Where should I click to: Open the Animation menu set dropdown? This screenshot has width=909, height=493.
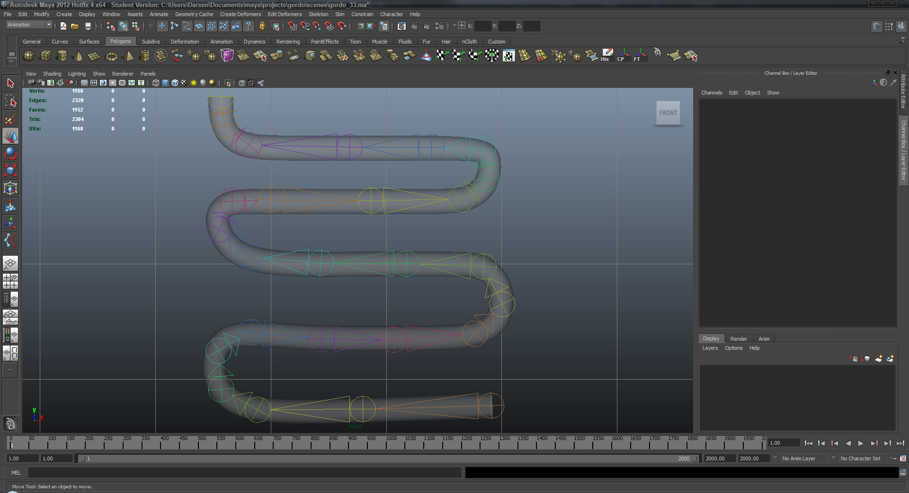click(29, 25)
